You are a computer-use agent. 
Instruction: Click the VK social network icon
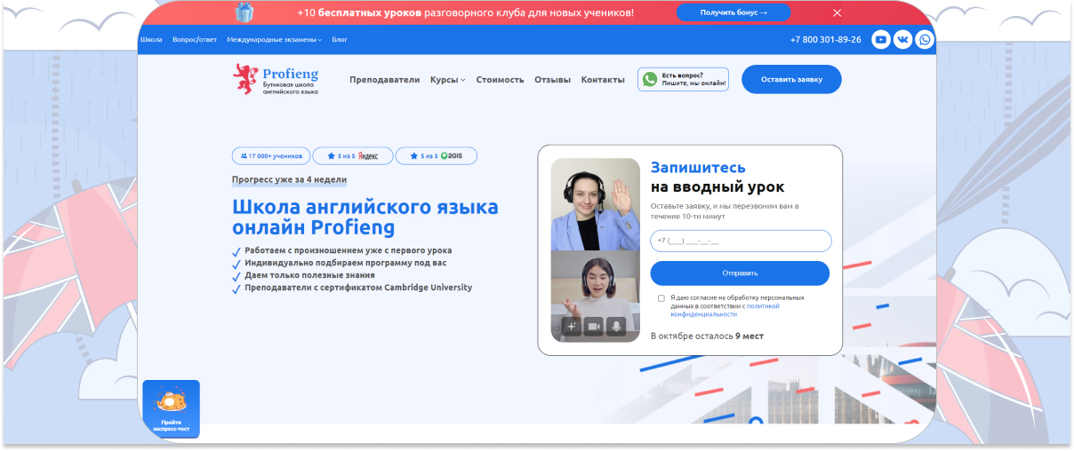[x=902, y=39]
